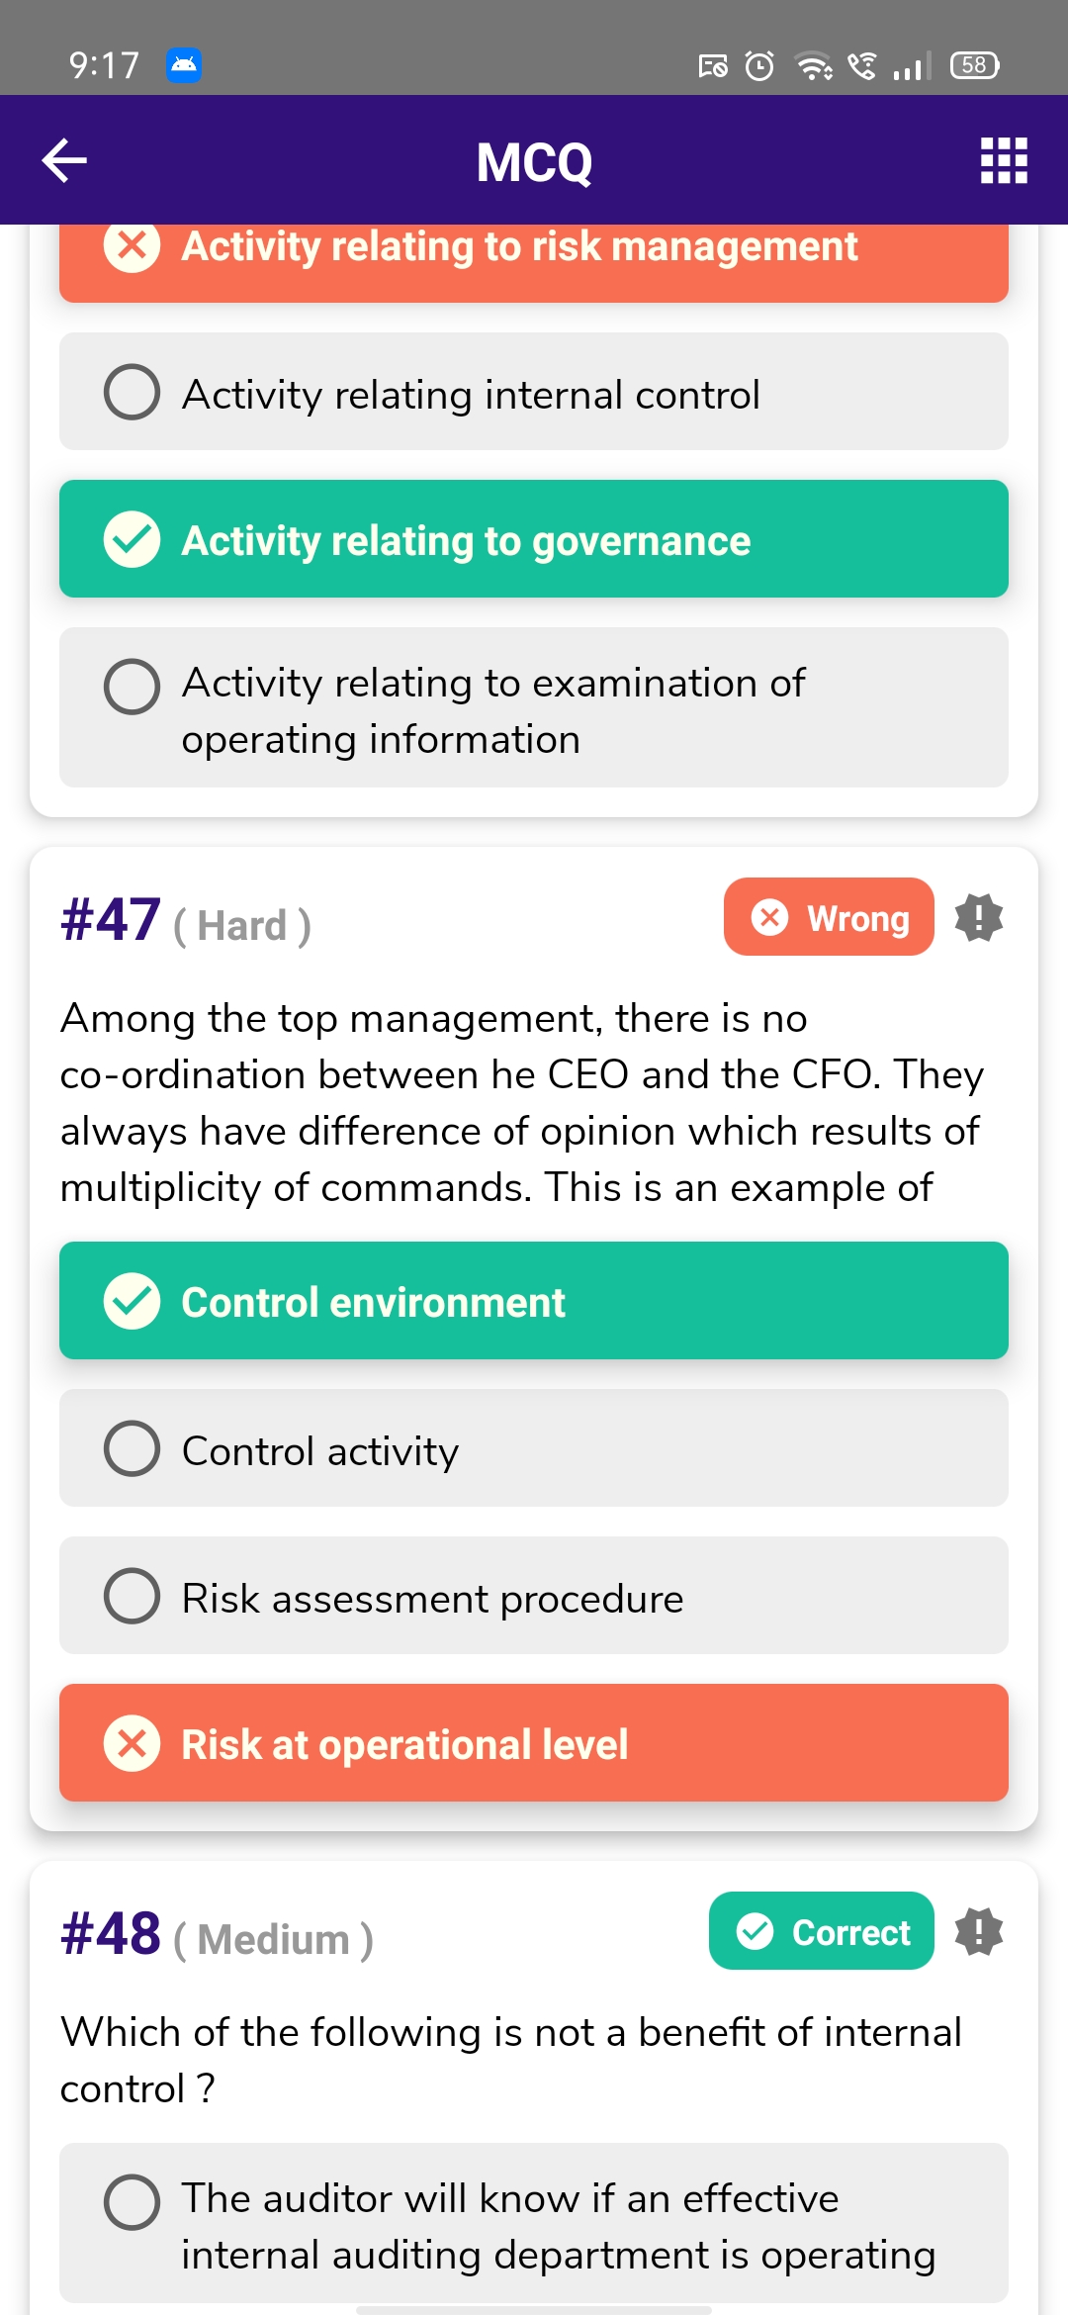This screenshot has width=1068, height=2315.
Task: Report question #47 using the badge icon
Action: tap(978, 917)
